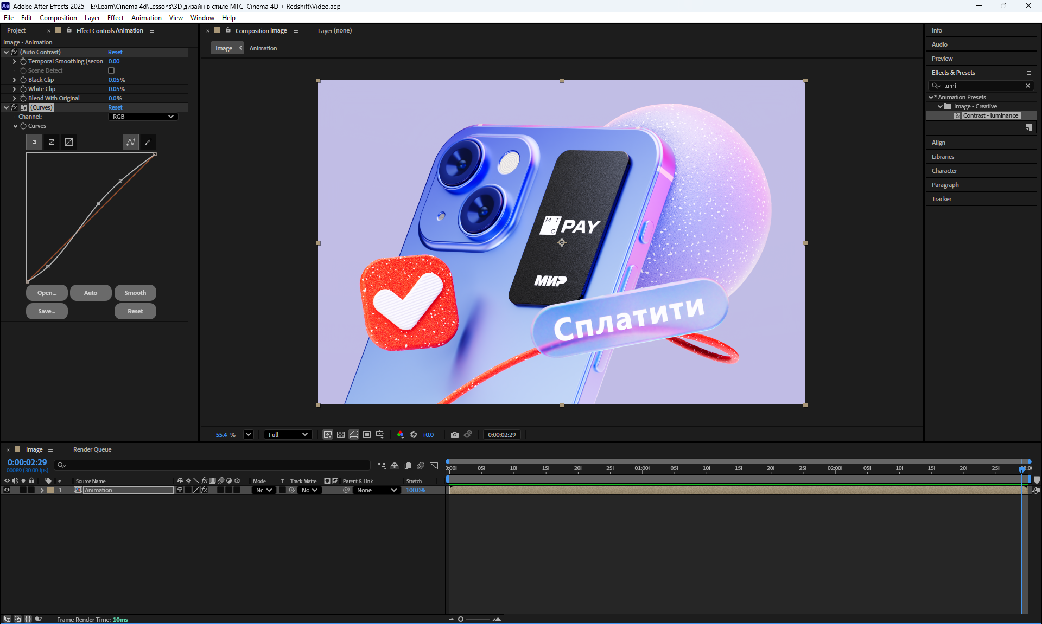The image size is (1042, 624).
Task: Toggle transparency grid in composition viewer
Action: click(341, 435)
